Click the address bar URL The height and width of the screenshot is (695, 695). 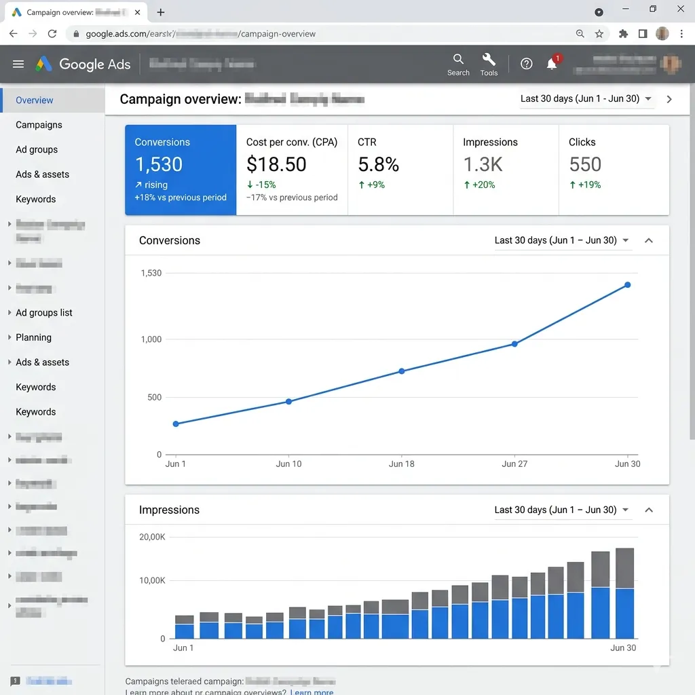tap(200, 34)
